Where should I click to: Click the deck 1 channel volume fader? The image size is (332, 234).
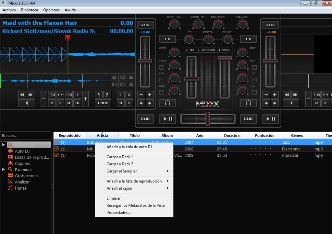[x=191, y=79]
